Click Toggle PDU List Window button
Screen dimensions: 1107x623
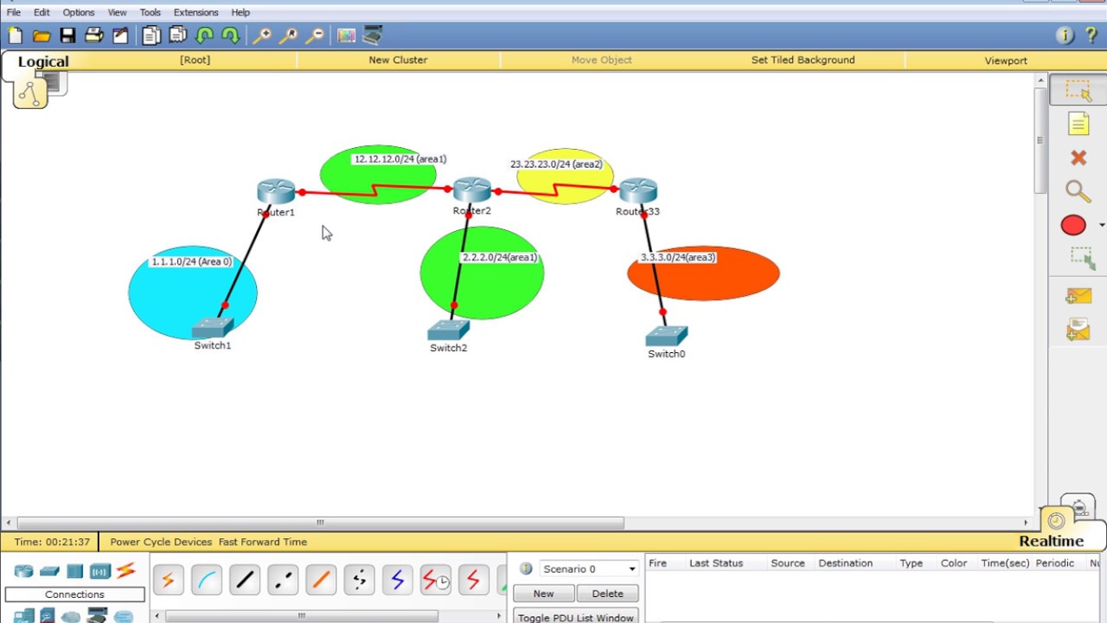pyautogui.click(x=576, y=617)
